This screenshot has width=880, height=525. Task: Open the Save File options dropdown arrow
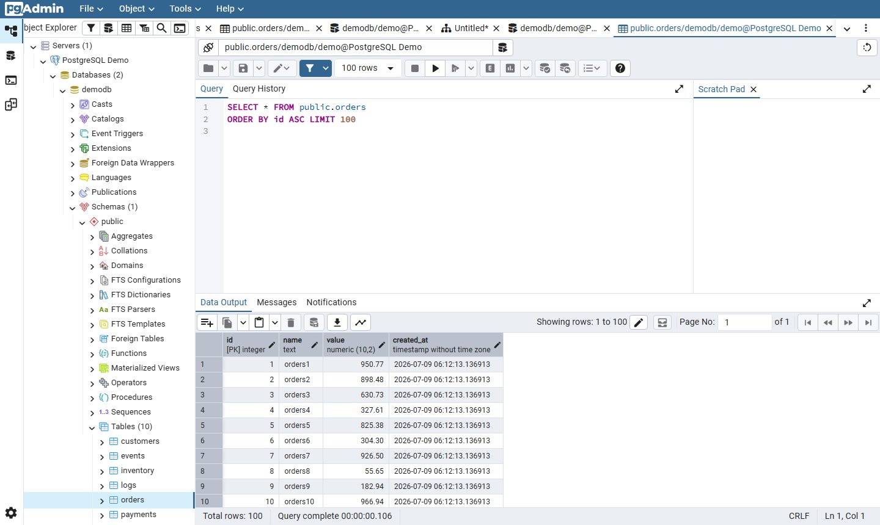pos(259,68)
